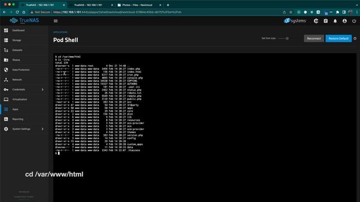Open the Datasets sidebar icon
The image size is (360, 202).
pos(6,50)
